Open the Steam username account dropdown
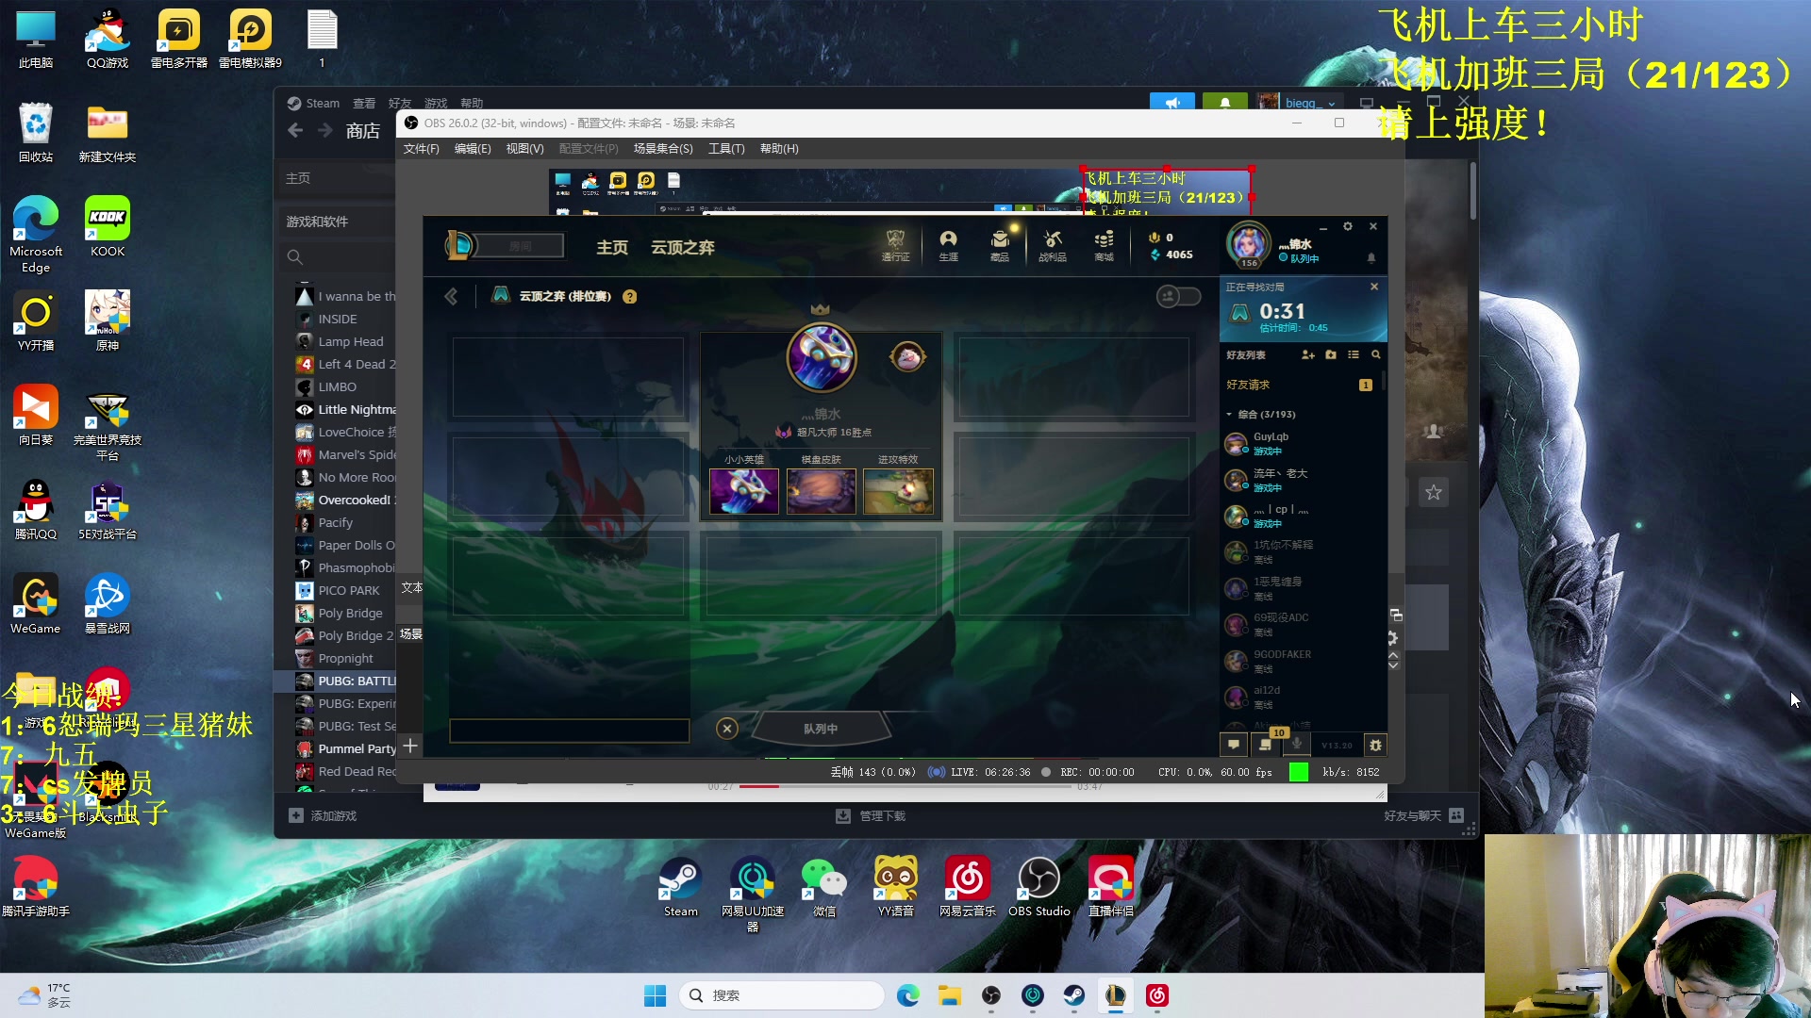 pos(1309,103)
